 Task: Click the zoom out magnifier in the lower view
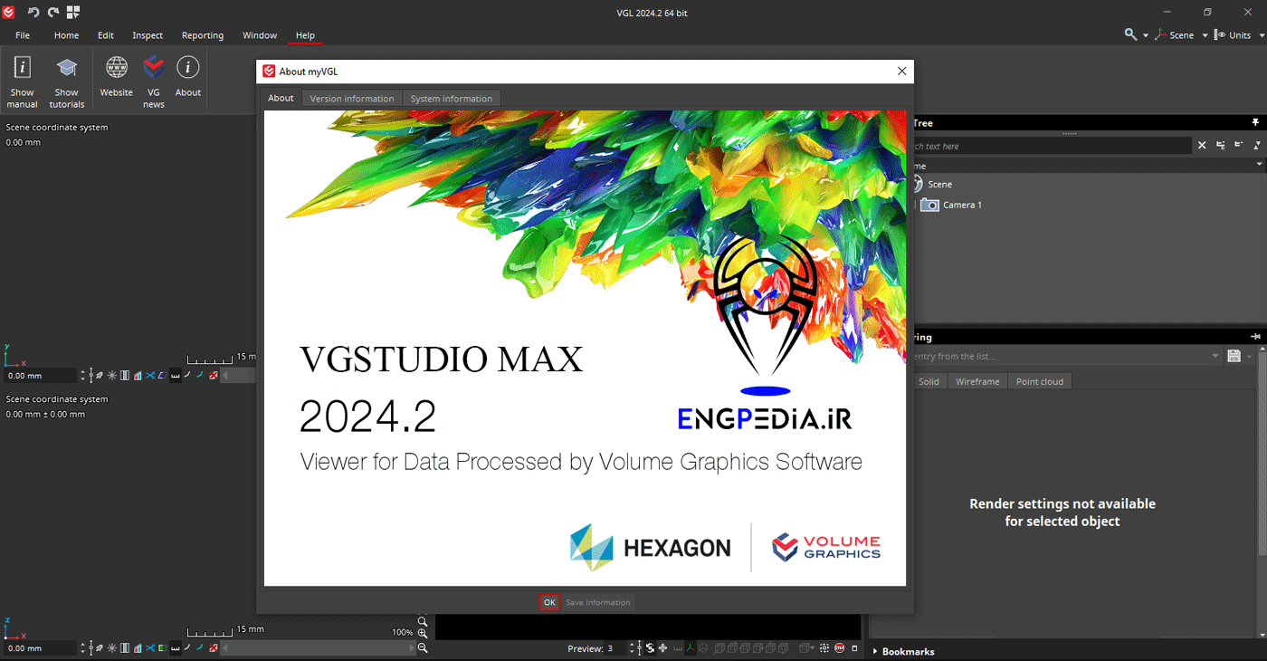coord(422,648)
